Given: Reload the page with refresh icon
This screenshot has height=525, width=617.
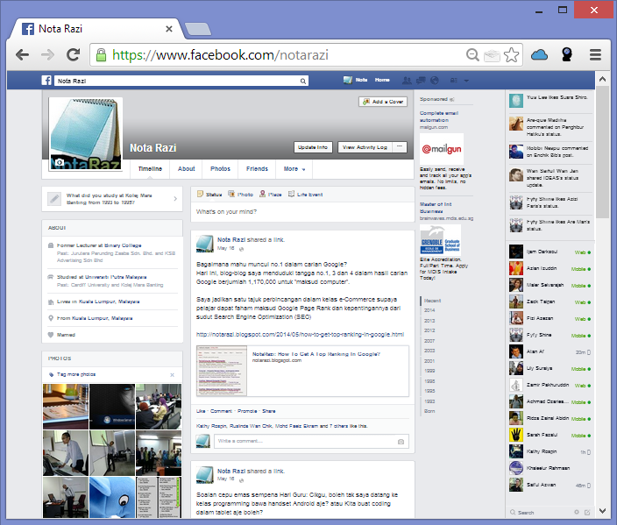Looking at the screenshot, I should [x=74, y=54].
